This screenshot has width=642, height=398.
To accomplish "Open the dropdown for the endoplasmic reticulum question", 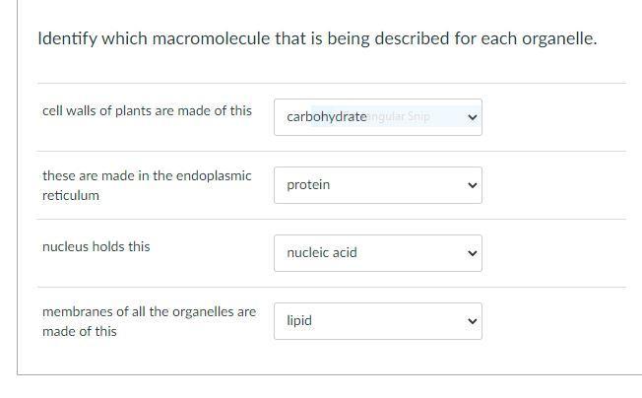I will (x=378, y=185).
